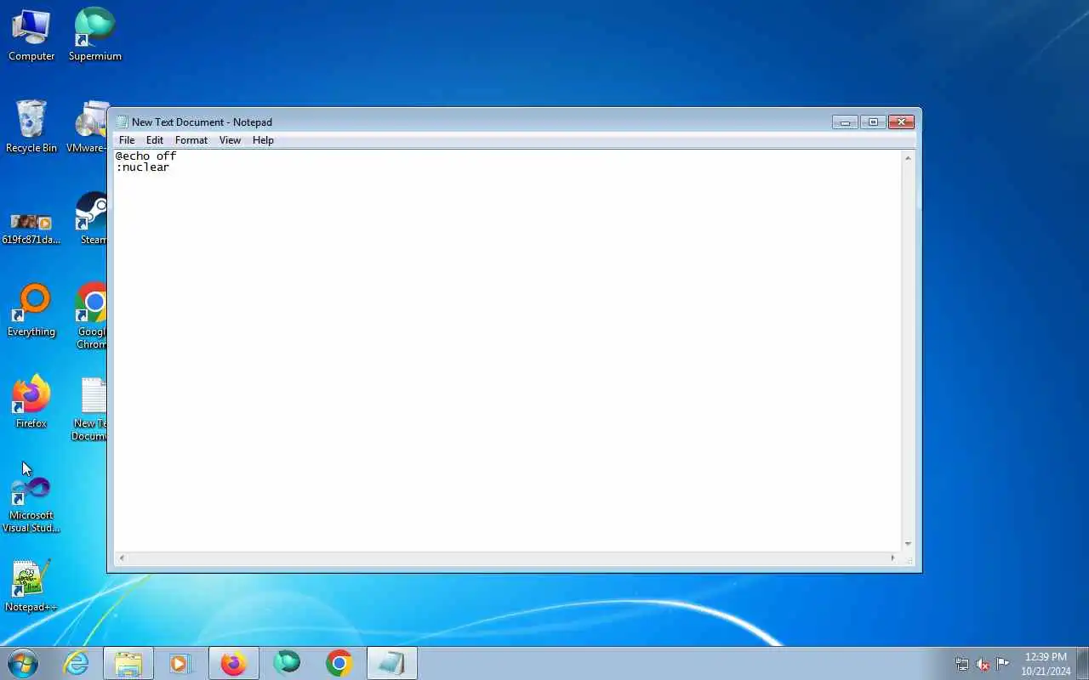1089x680 pixels.
Task: Click the Notepad title bar icon
Action: [x=122, y=122]
